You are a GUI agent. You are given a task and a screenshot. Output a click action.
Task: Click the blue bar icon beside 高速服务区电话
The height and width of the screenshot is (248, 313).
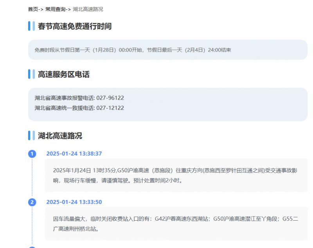point(31,74)
